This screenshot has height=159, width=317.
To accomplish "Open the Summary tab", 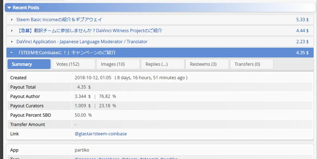I will pos(29,64).
